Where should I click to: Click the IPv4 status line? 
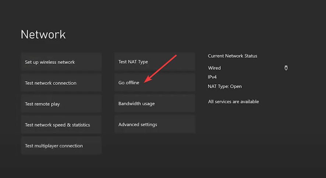click(212, 77)
